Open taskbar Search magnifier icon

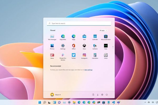tap(45, 102)
